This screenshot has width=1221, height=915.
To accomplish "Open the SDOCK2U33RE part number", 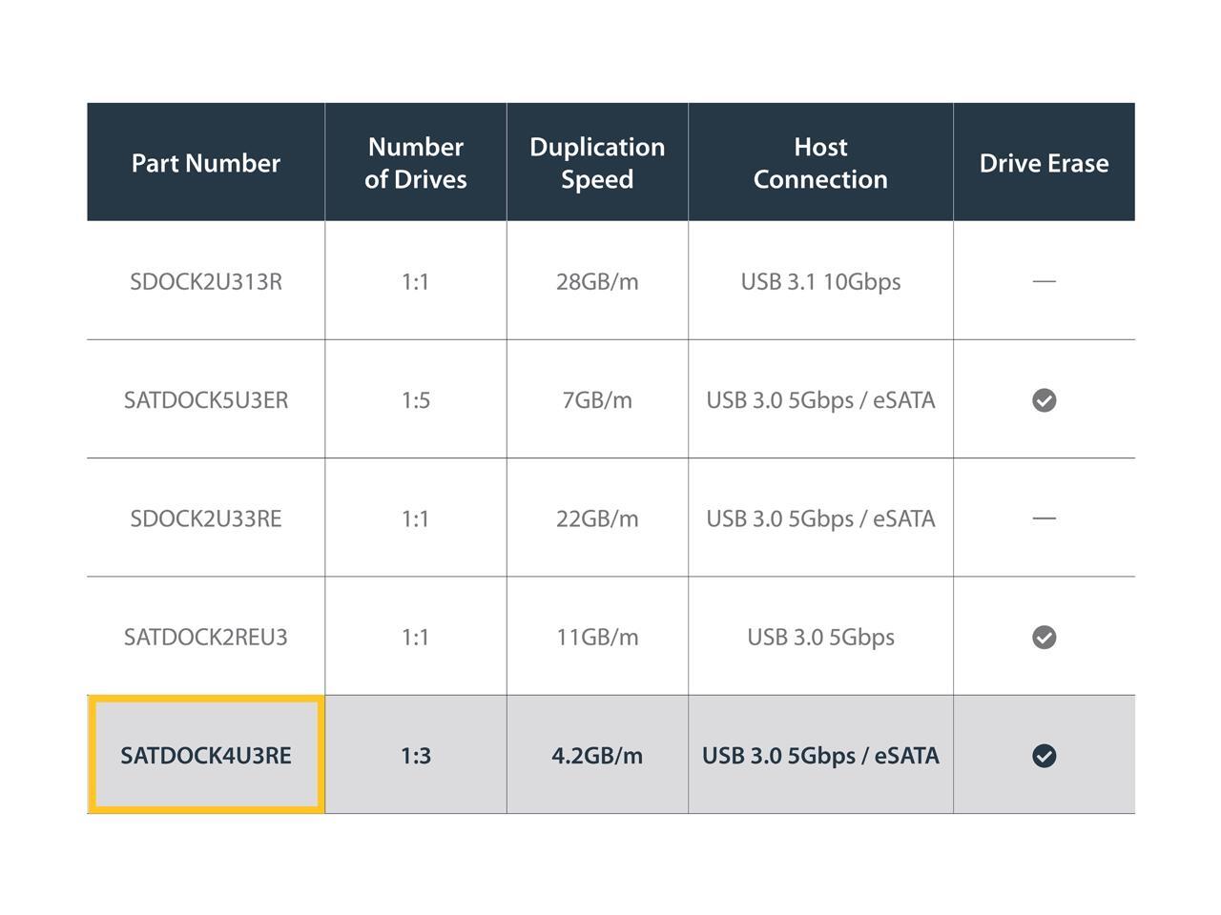I will (205, 518).
